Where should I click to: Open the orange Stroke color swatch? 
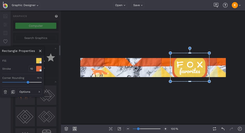point(39,69)
